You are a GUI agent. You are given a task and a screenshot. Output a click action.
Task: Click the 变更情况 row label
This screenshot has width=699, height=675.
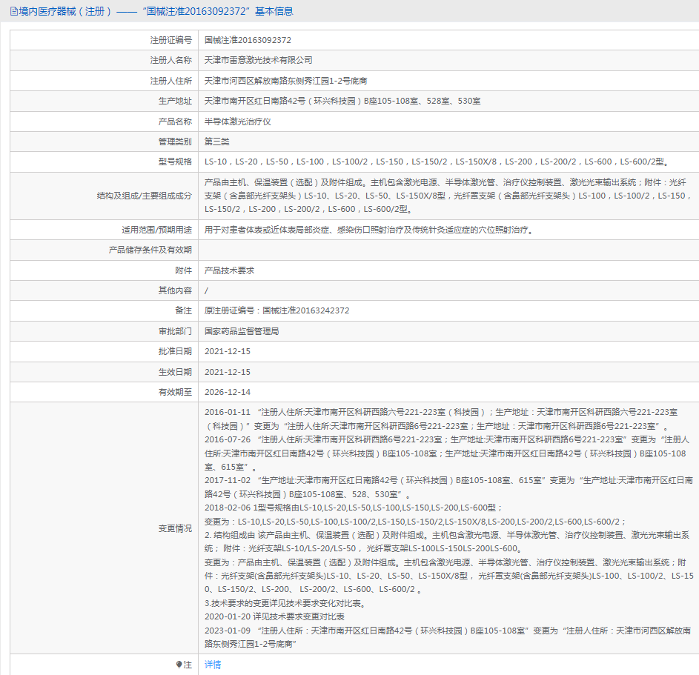point(175,528)
